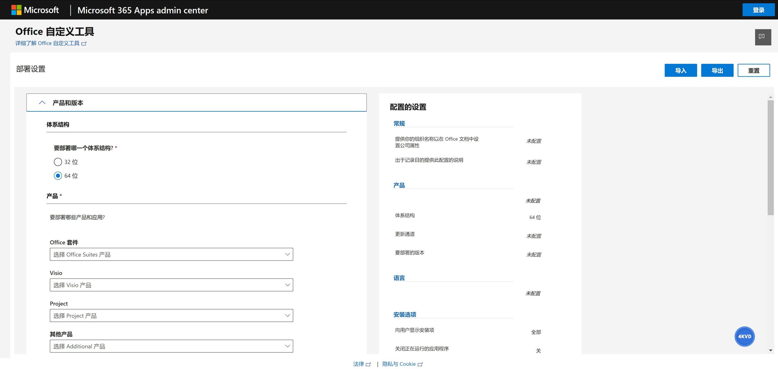Click external link icon beside 法律

coord(368,364)
